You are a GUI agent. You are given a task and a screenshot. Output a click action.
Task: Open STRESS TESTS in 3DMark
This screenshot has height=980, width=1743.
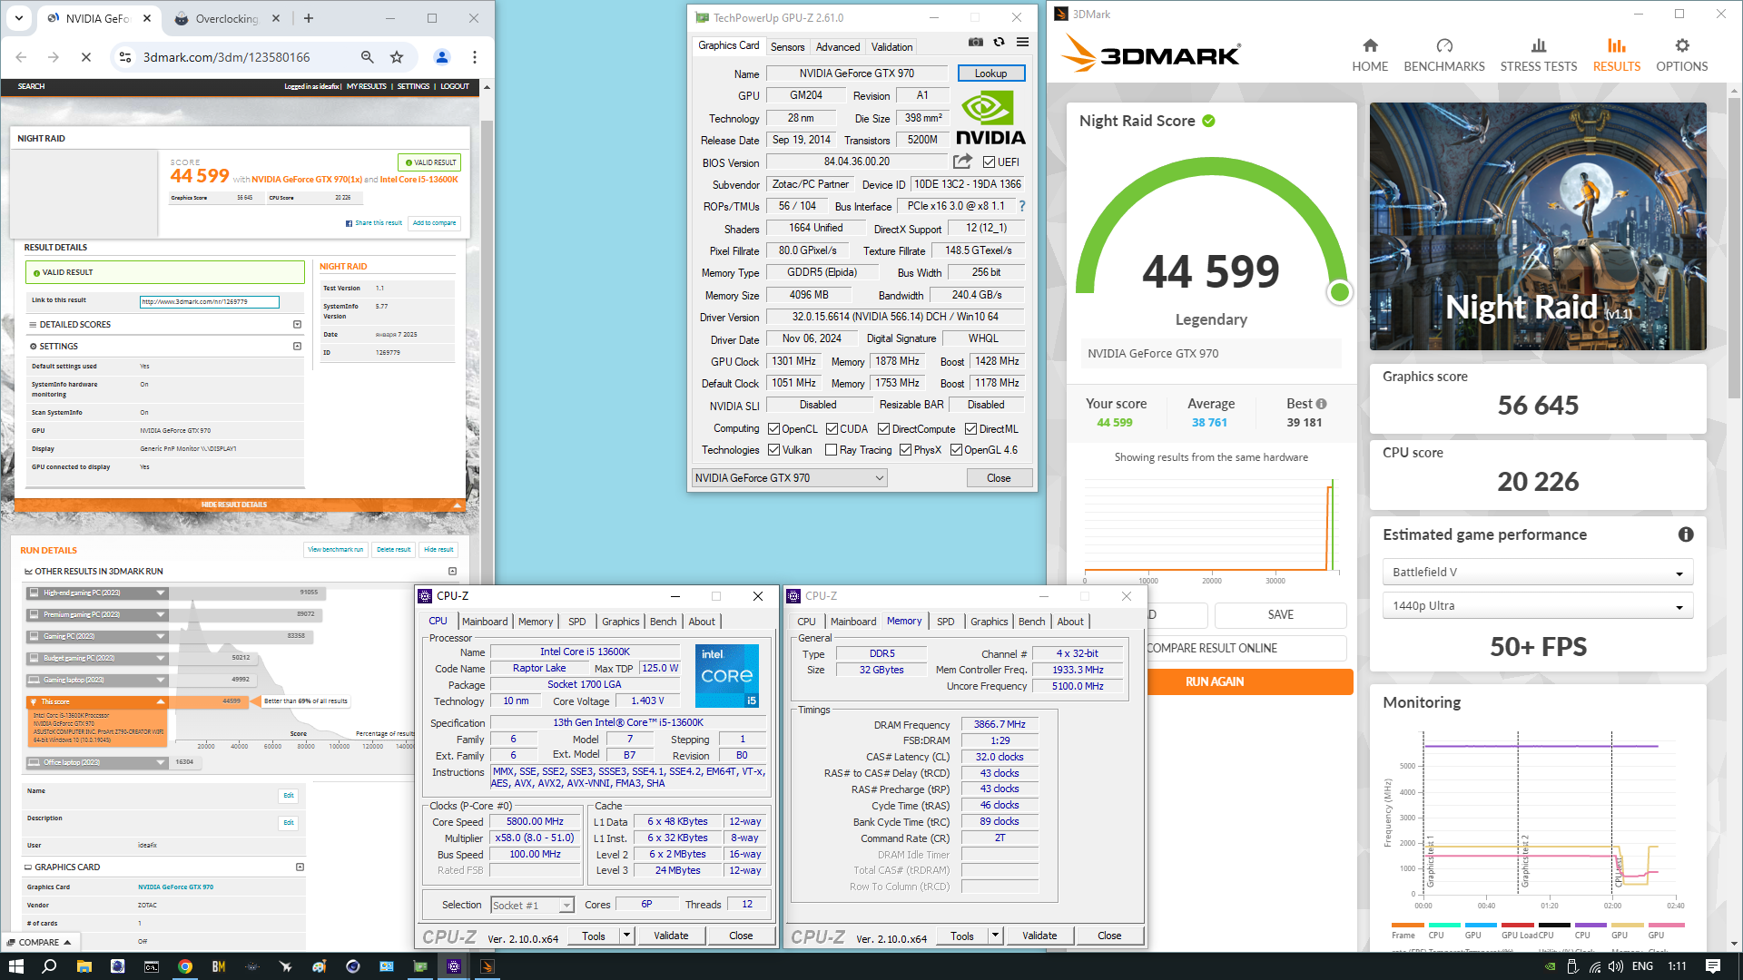click(1539, 55)
